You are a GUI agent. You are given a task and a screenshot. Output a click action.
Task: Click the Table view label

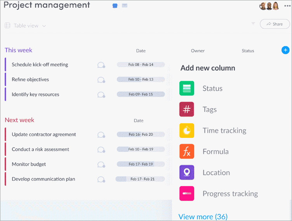click(26, 26)
